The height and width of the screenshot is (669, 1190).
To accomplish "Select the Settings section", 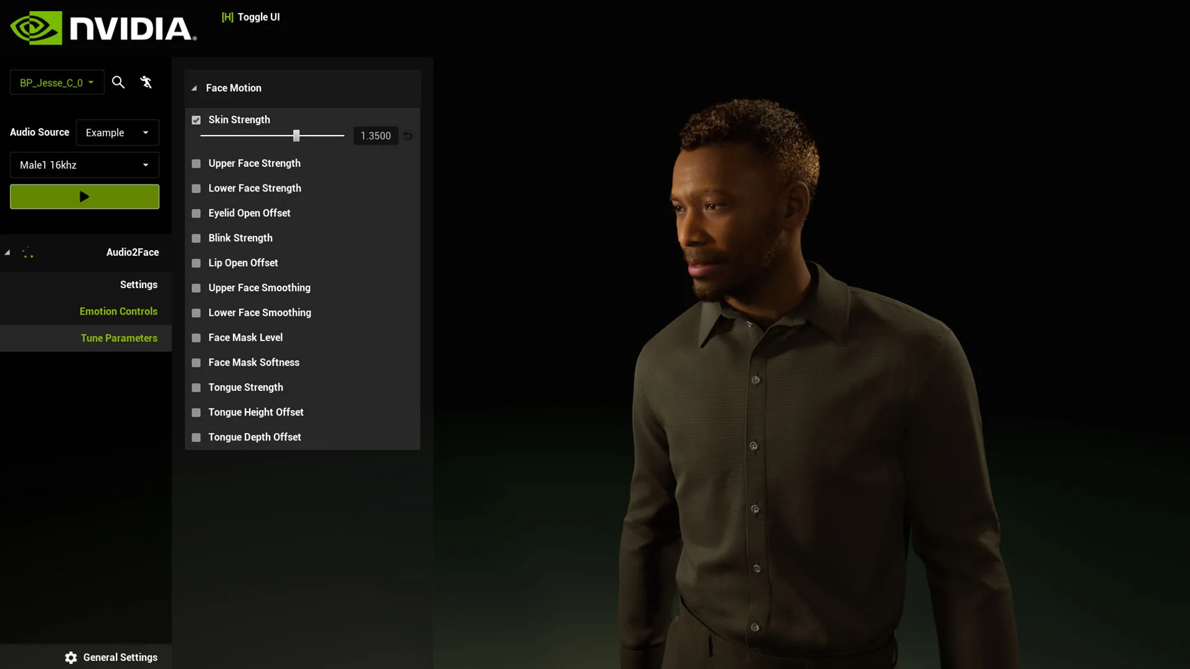I will tap(138, 284).
